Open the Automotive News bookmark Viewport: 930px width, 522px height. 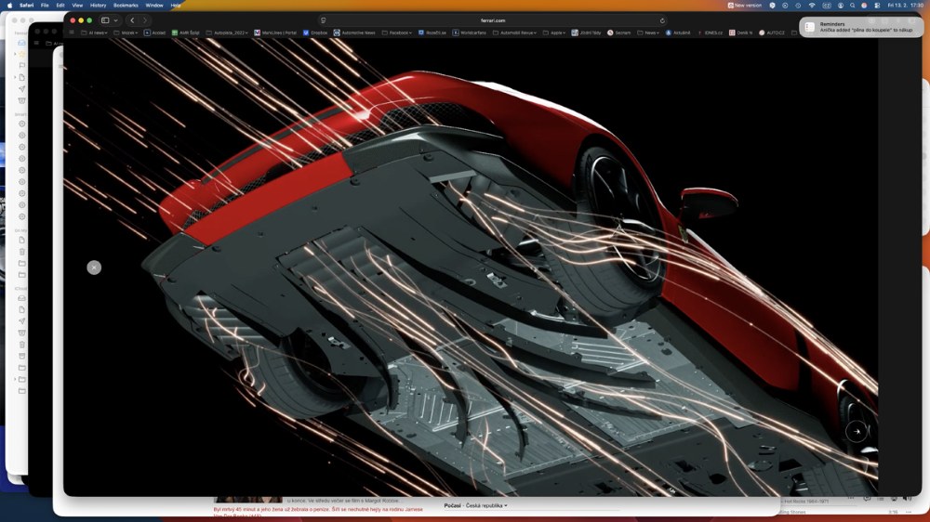(357, 33)
